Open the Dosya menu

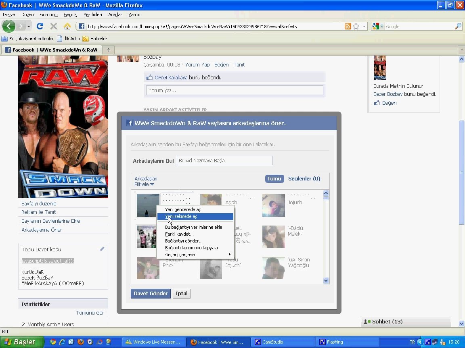[9, 14]
